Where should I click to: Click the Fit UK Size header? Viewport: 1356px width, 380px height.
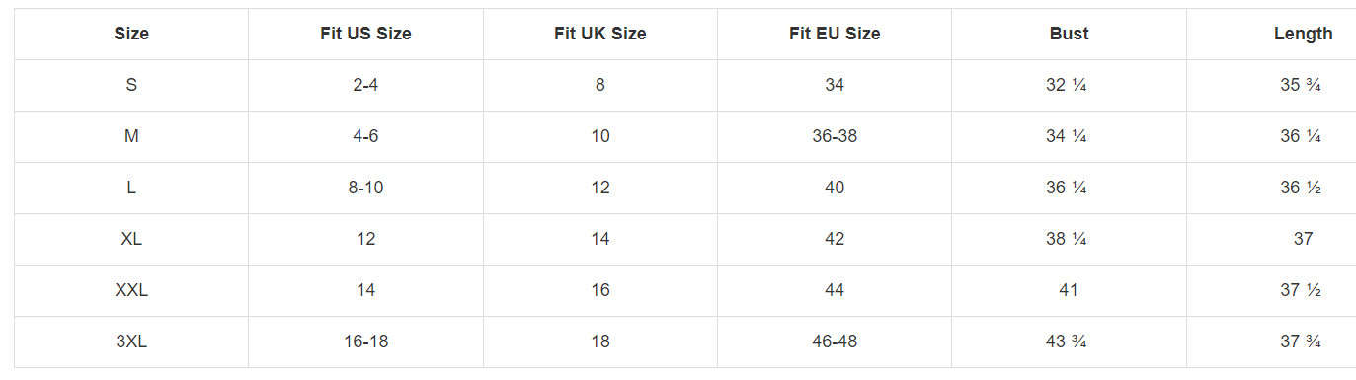pyautogui.click(x=600, y=34)
